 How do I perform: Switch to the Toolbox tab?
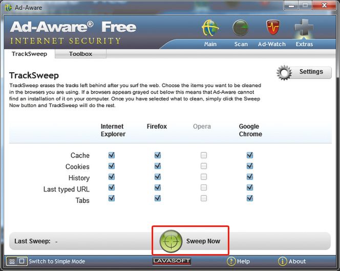click(81, 54)
